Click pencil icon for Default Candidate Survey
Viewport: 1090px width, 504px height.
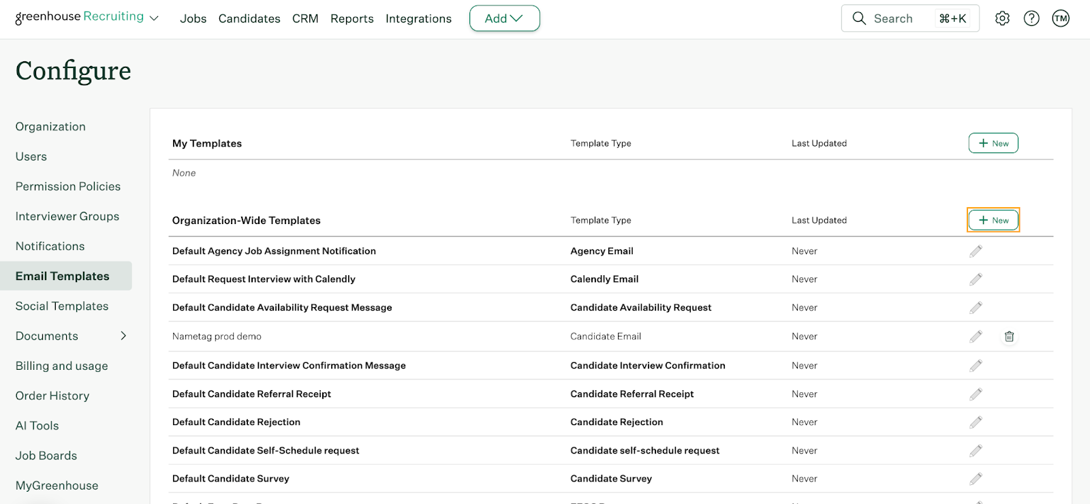point(976,479)
